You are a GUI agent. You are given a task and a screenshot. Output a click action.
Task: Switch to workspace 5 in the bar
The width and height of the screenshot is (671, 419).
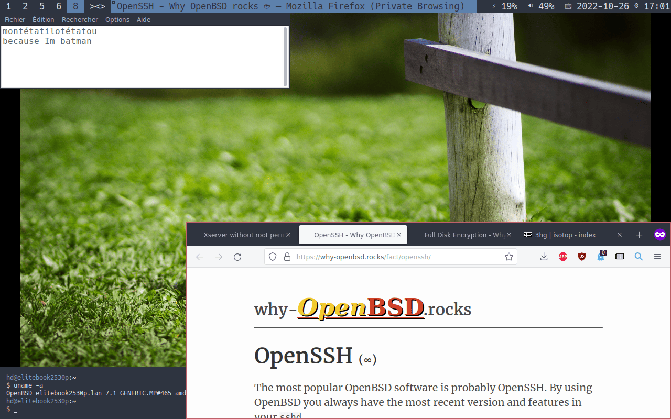pos(42,6)
